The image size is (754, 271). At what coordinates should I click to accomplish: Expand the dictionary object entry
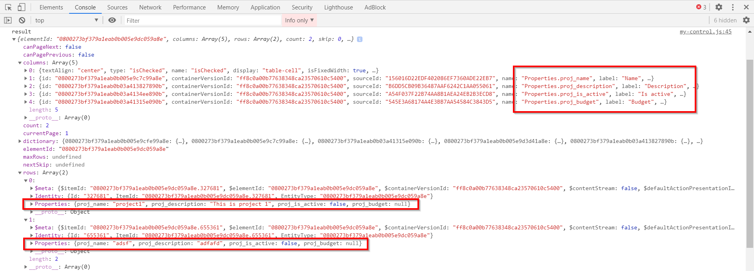click(x=20, y=141)
